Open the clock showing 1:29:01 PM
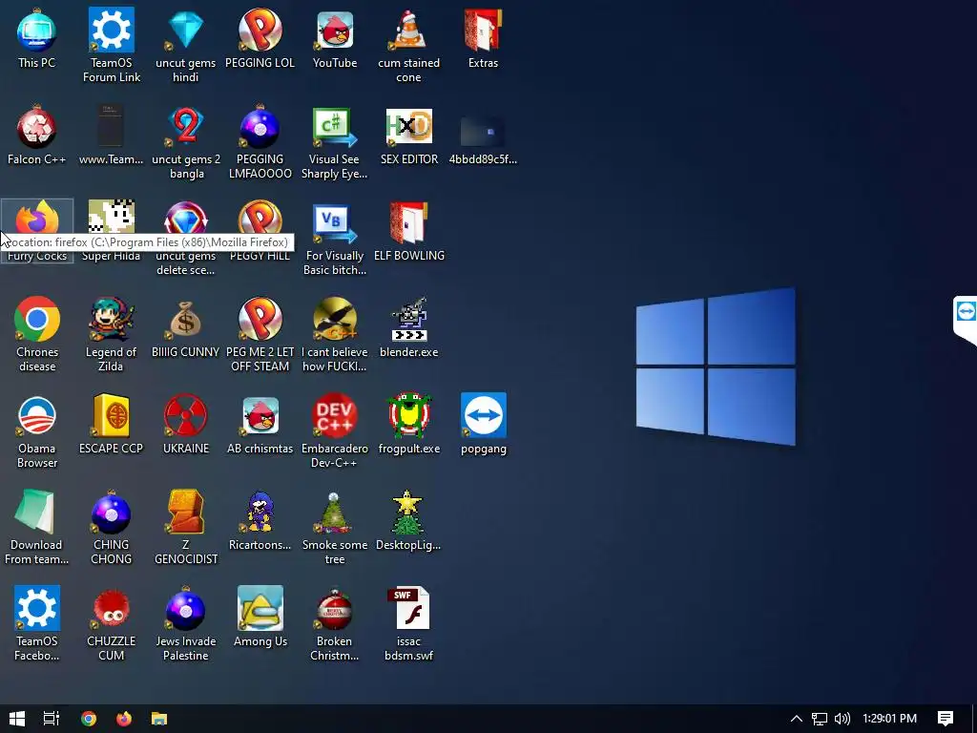Image resolution: width=977 pixels, height=733 pixels. pyautogui.click(x=889, y=719)
